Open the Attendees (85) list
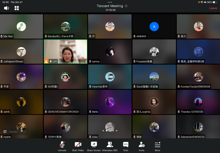220x153 pixels. pos(110,146)
